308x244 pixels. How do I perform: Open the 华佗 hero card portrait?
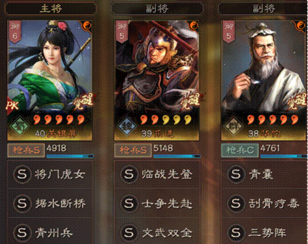pos(264,80)
